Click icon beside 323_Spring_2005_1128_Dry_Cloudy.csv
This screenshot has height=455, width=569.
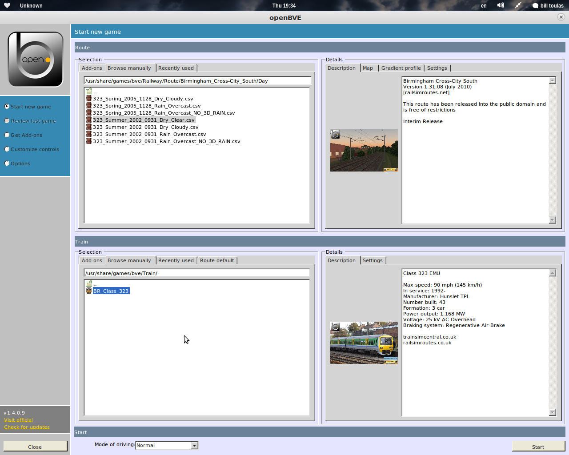[89, 99]
